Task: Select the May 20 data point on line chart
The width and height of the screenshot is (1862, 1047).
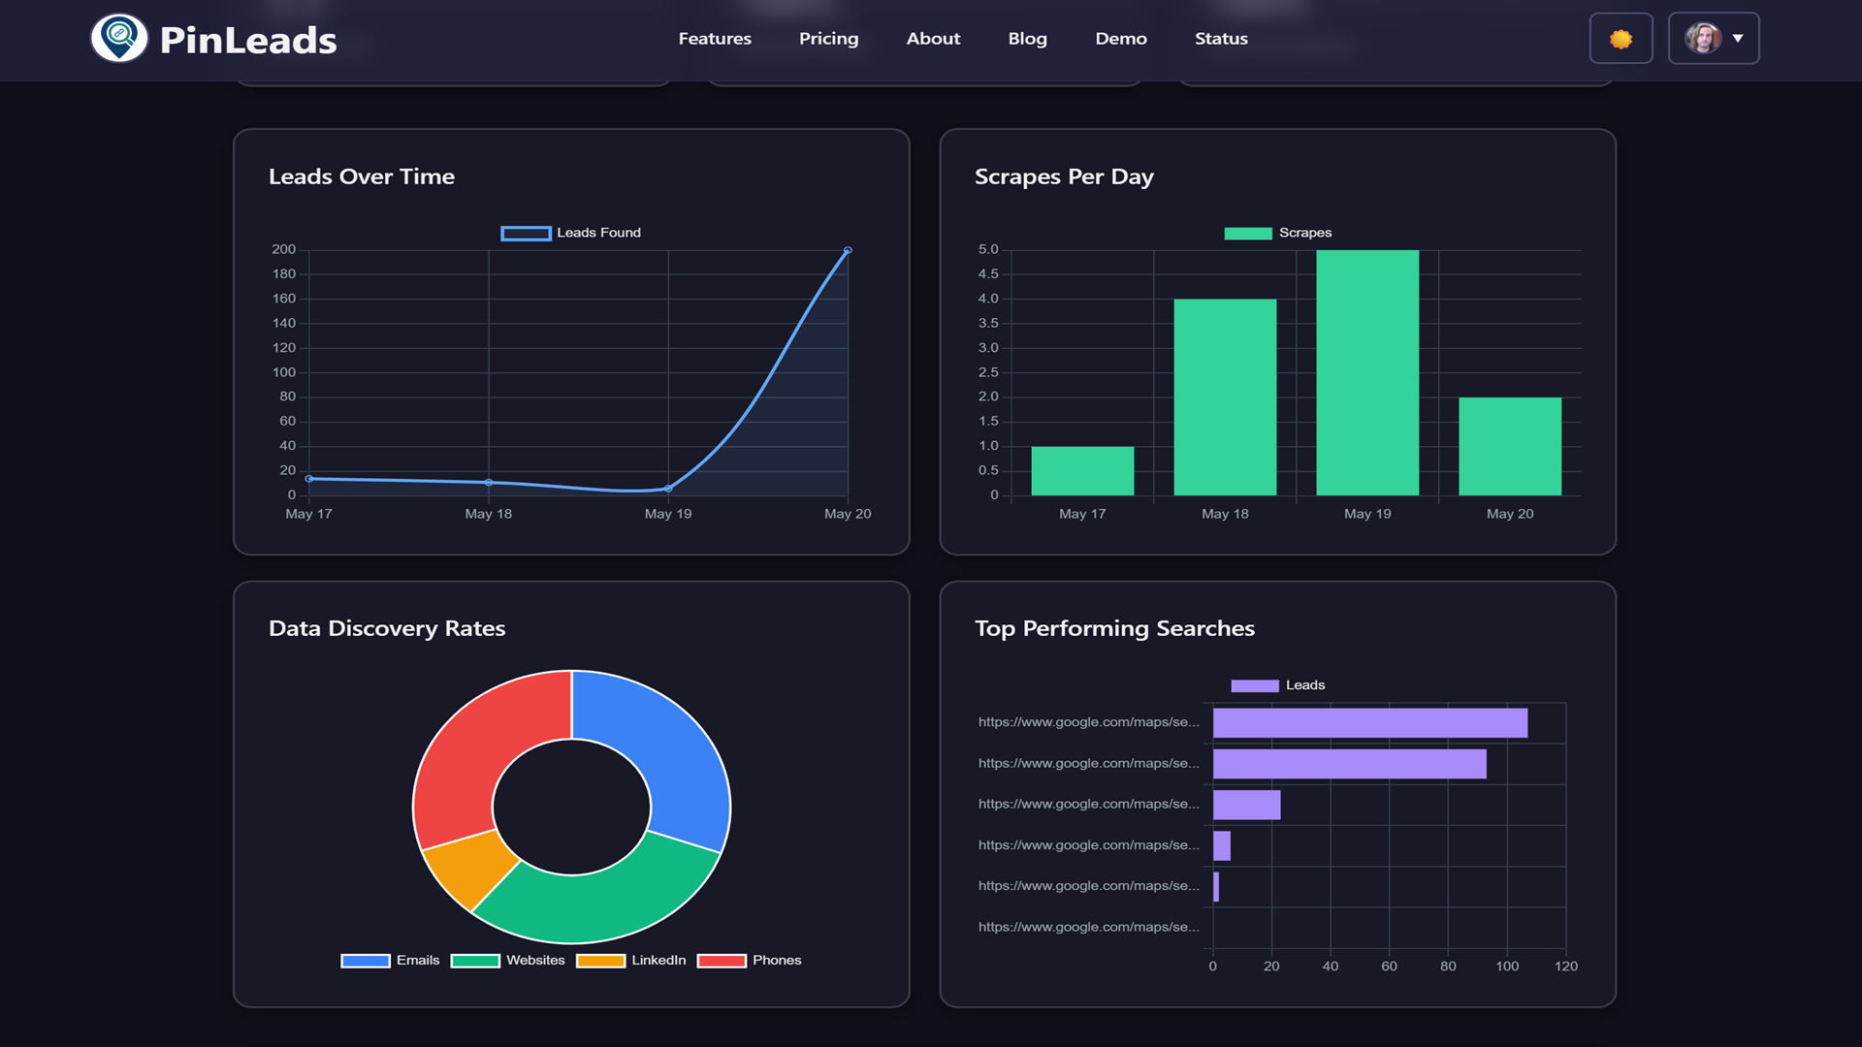Action: point(848,250)
